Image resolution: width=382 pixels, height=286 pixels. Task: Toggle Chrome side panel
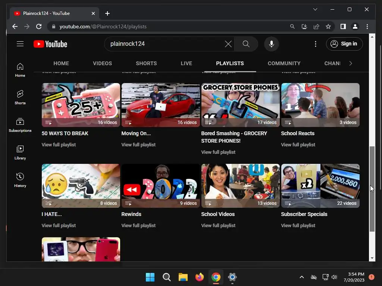coord(343,26)
